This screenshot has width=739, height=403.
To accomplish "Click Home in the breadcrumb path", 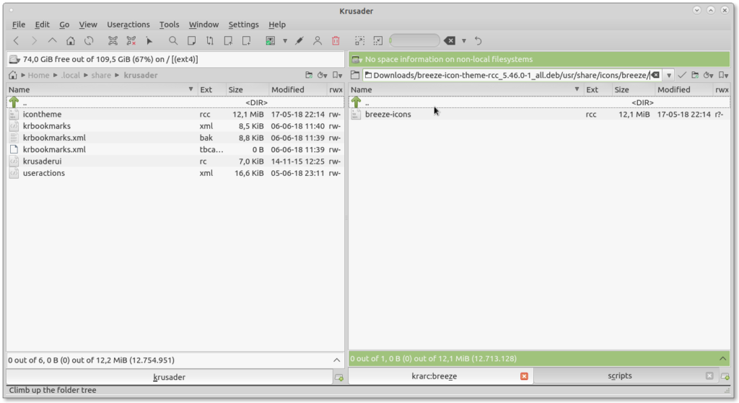I will pyautogui.click(x=38, y=75).
